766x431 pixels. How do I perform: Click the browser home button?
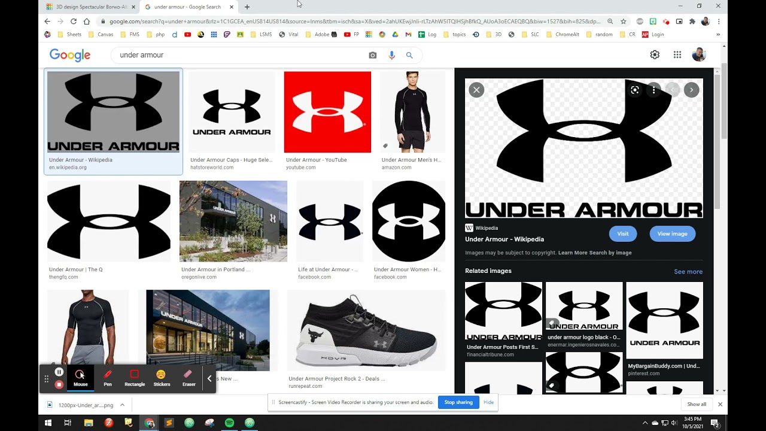pyautogui.click(x=87, y=21)
